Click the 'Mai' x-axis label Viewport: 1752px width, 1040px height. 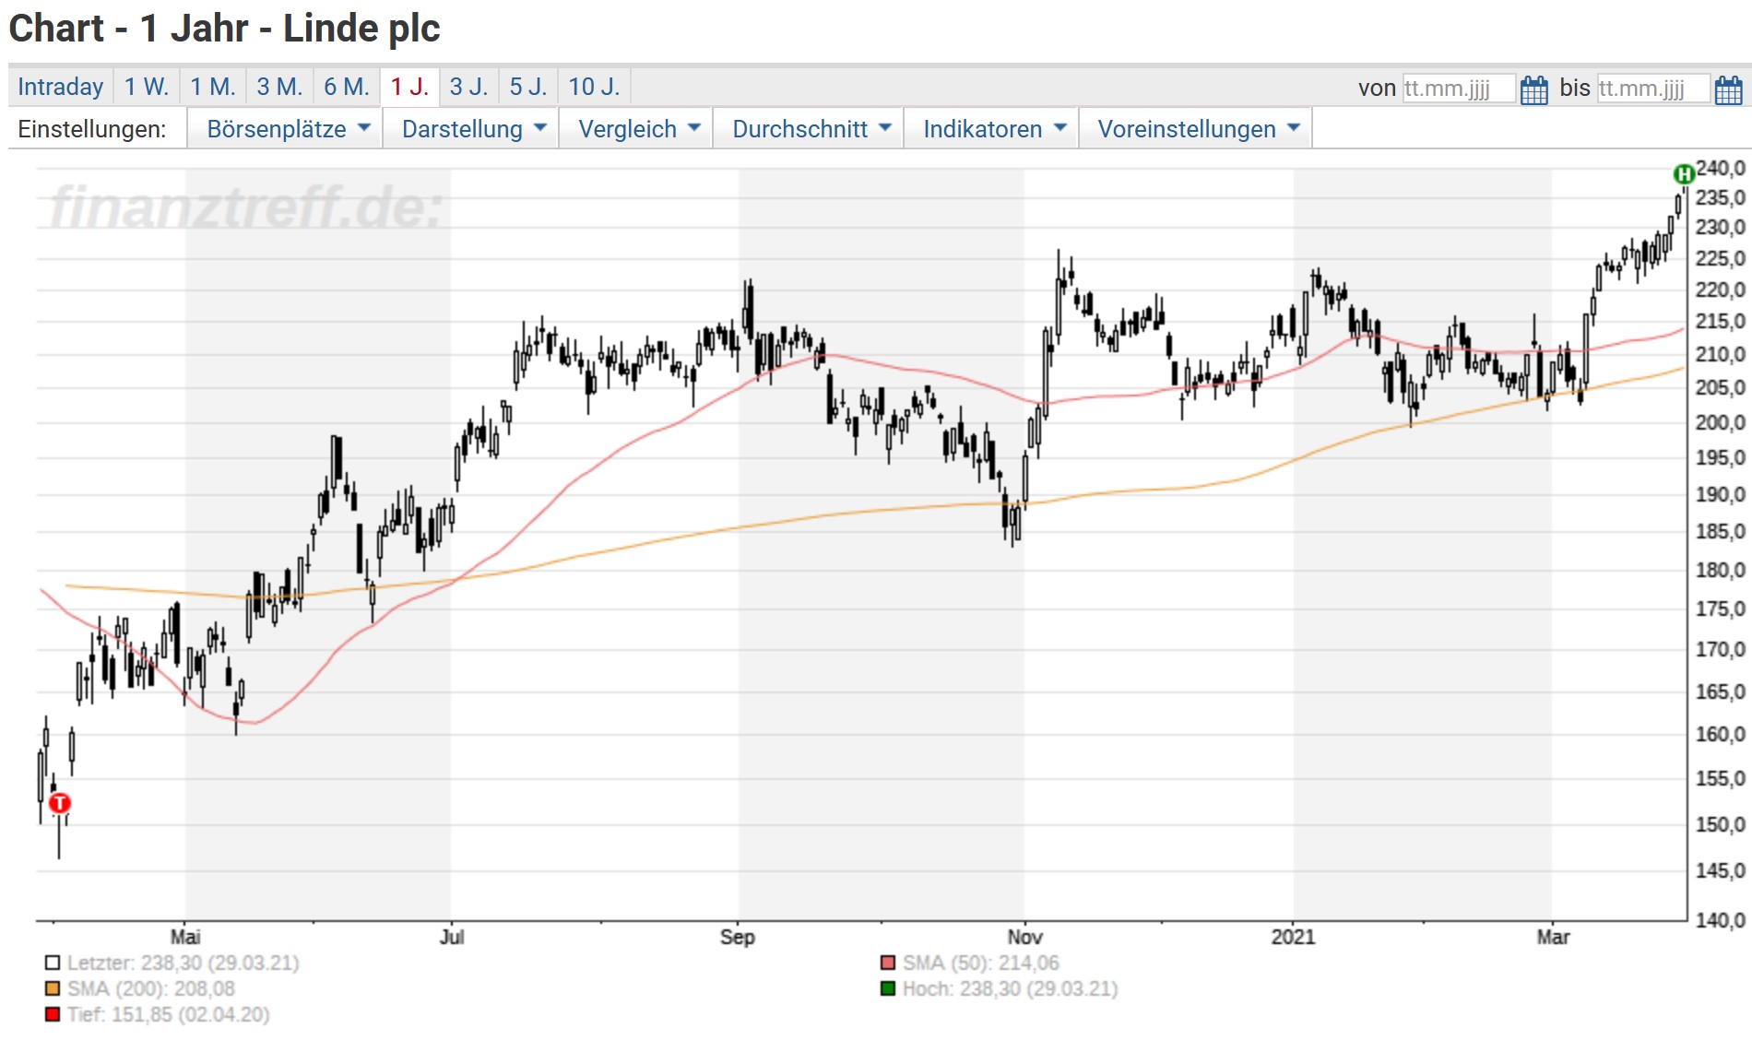(185, 937)
